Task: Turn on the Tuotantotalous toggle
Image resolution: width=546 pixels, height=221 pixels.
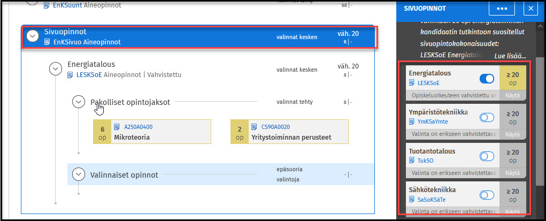Action: [487, 156]
